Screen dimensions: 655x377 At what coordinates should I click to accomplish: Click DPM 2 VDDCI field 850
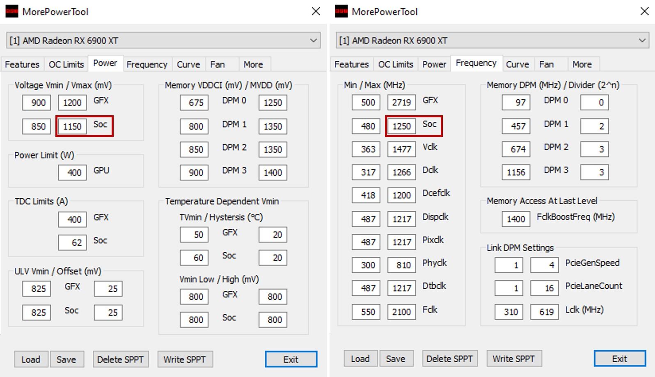pyautogui.click(x=194, y=149)
